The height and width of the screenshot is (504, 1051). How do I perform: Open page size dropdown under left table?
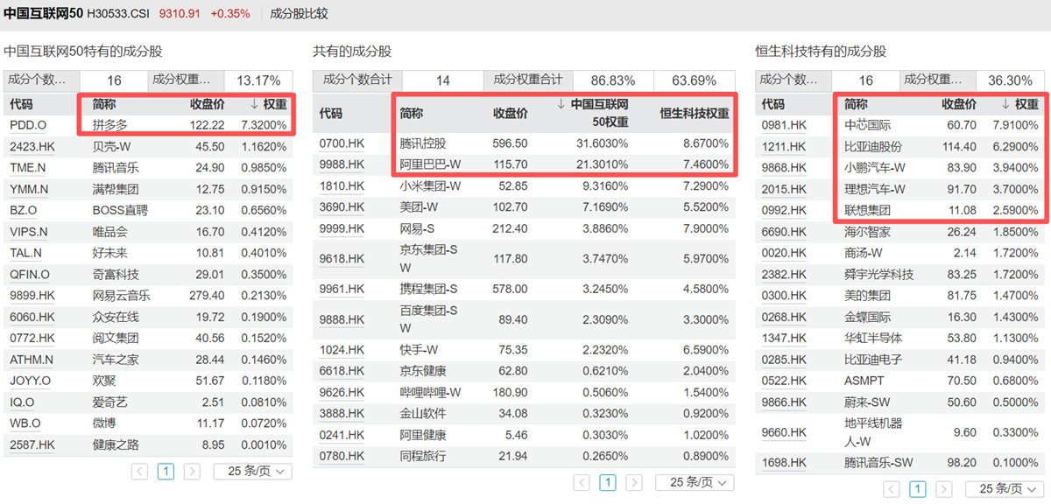[x=253, y=471]
